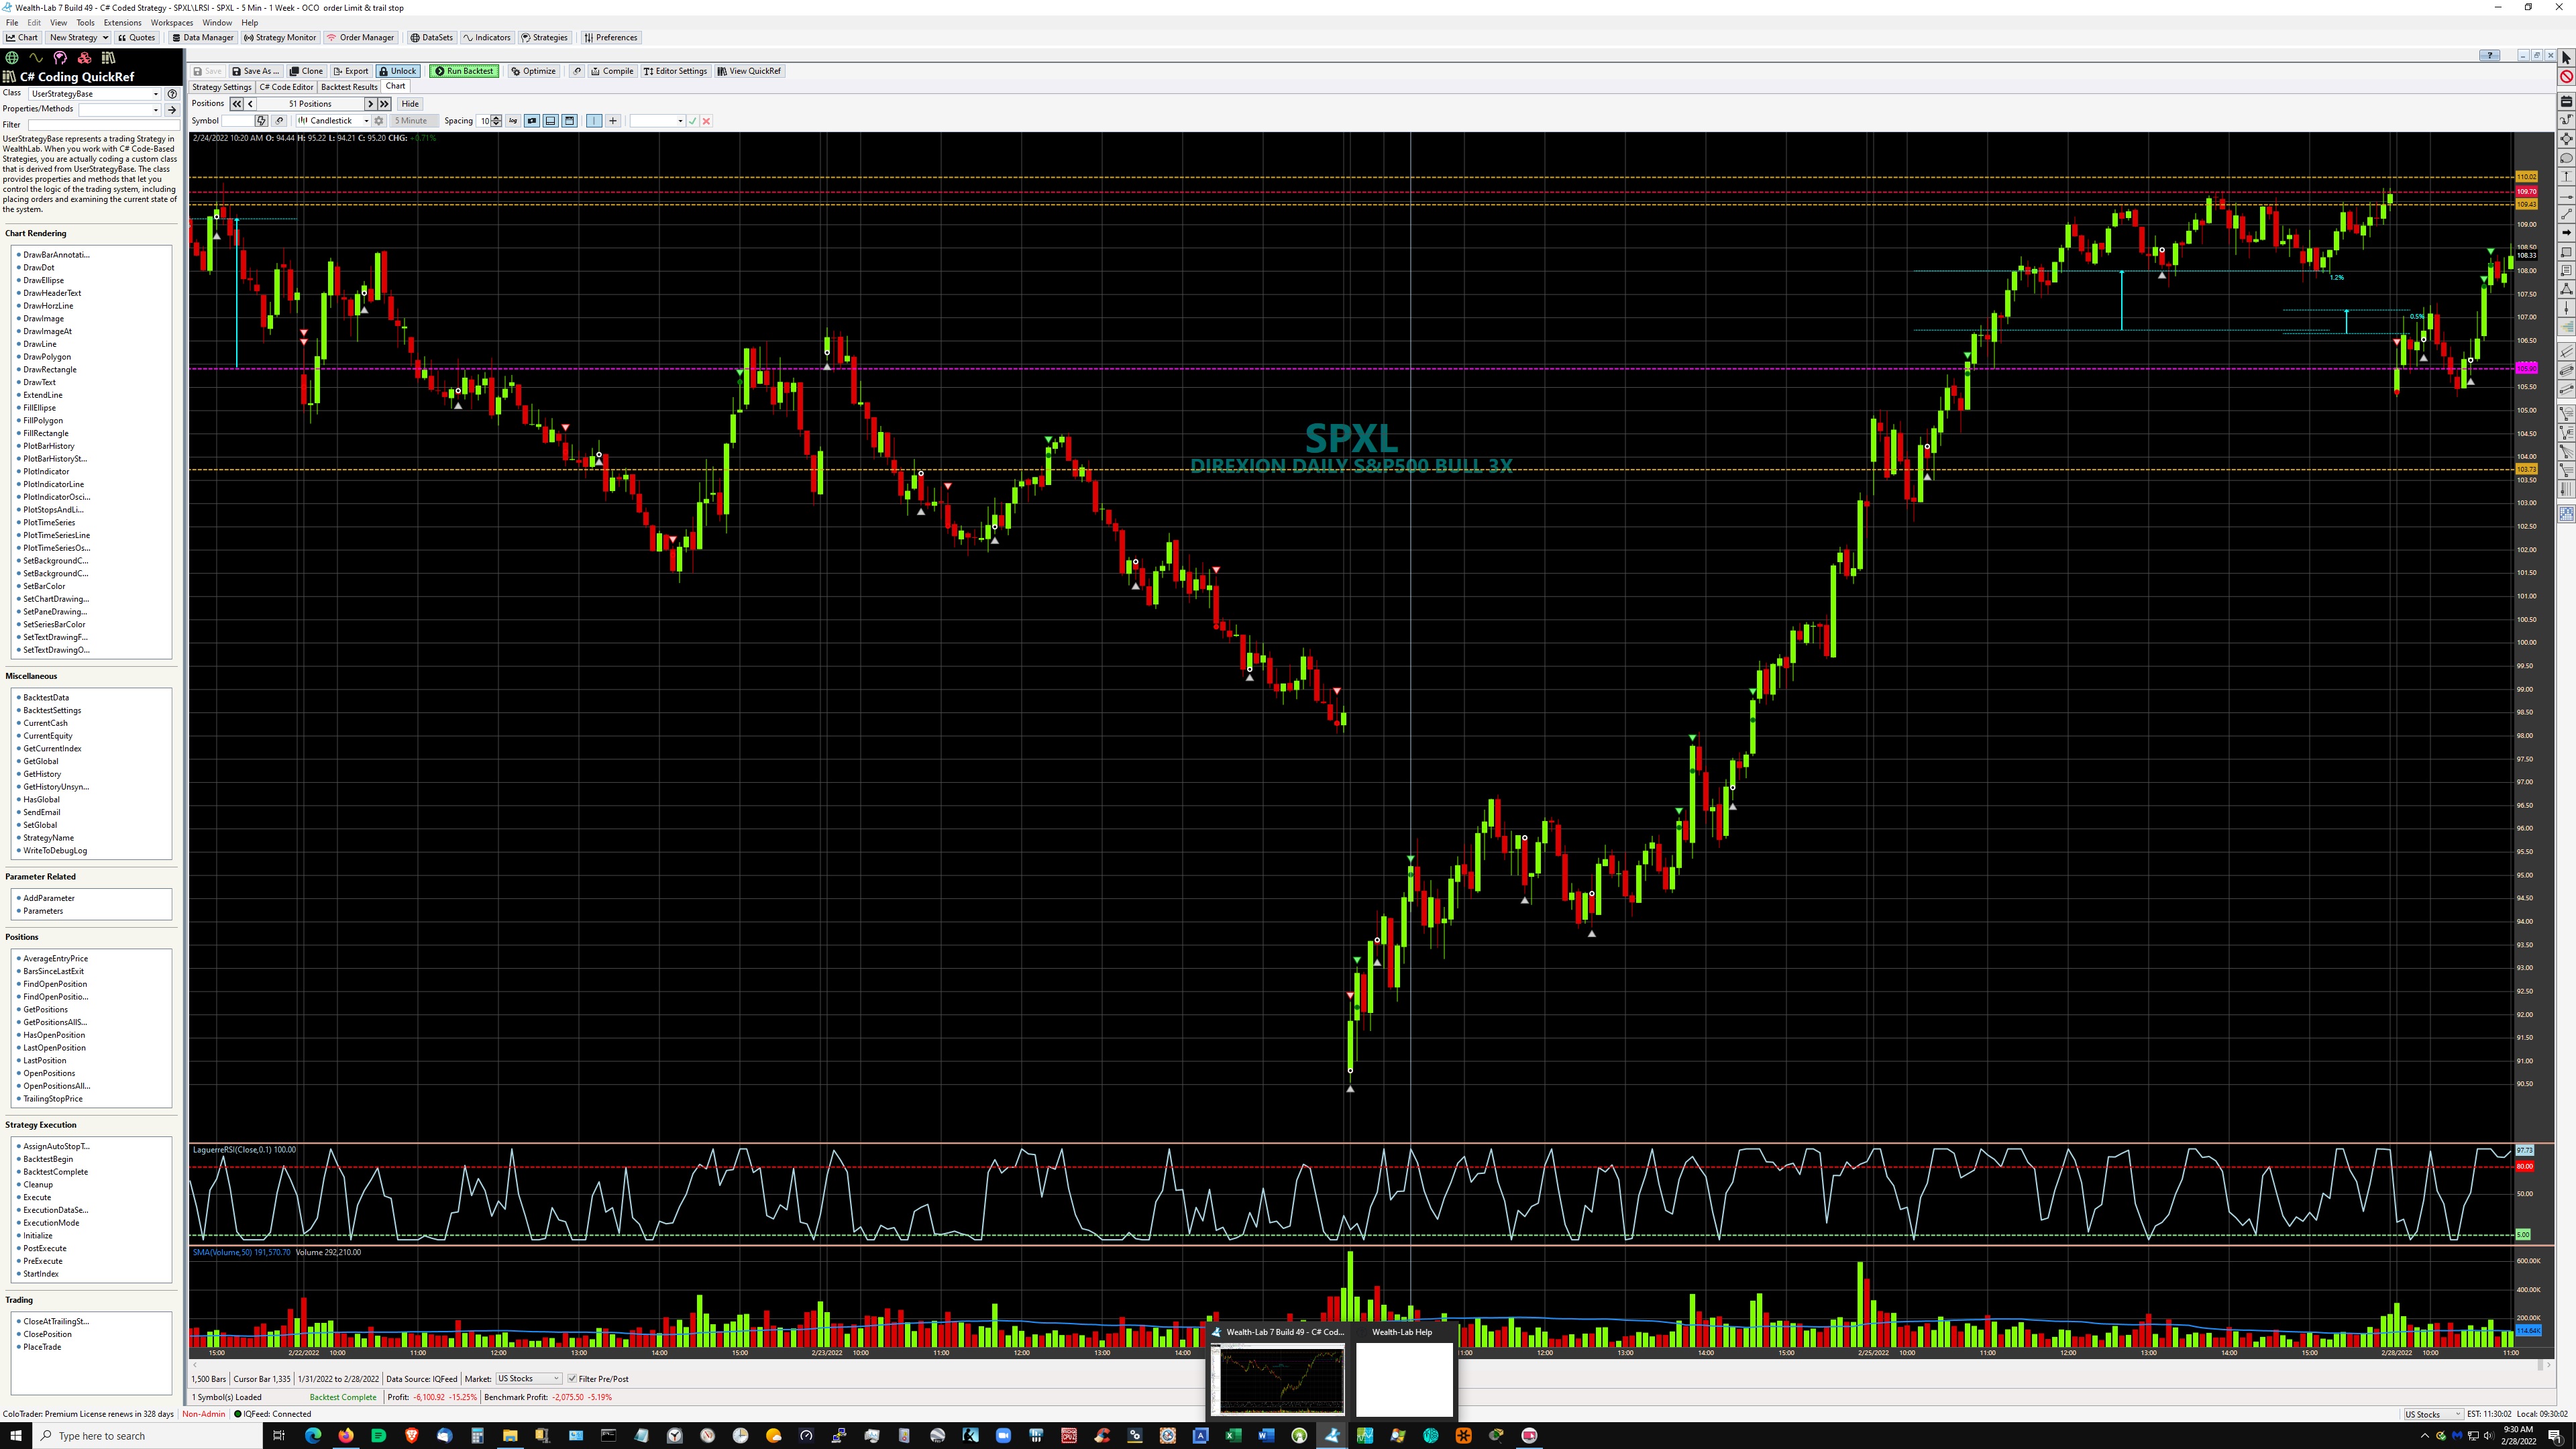This screenshot has width=2576, height=1449.
Task: Click the Run Backtest button
Action: (464, 71)
